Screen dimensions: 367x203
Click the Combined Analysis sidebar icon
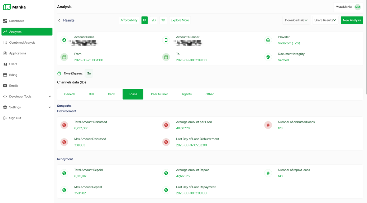[x=5, y=43]
